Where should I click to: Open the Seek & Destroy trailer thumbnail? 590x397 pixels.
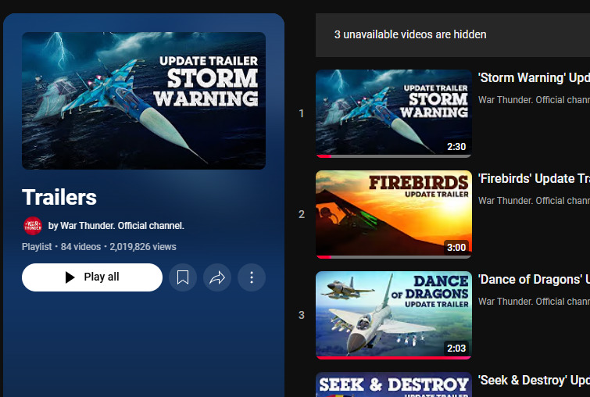394,384
